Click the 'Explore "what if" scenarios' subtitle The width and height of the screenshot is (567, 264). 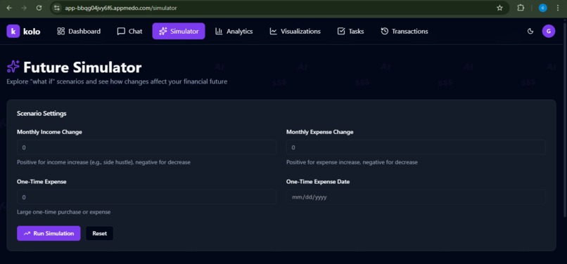117,81
